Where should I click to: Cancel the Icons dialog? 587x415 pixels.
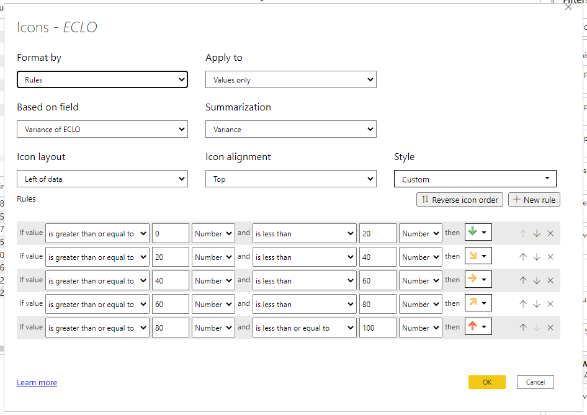(x=535, y=382)
